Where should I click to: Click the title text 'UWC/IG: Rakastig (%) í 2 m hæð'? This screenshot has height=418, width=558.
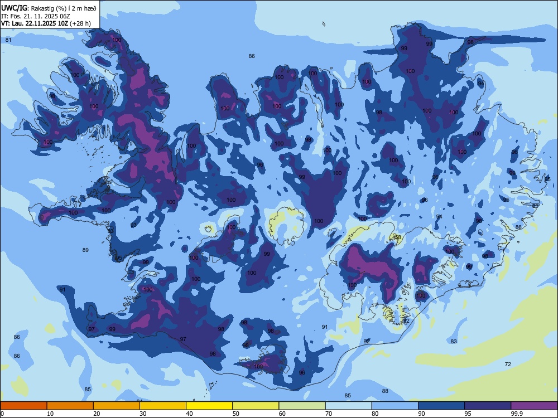coord(49,8)
